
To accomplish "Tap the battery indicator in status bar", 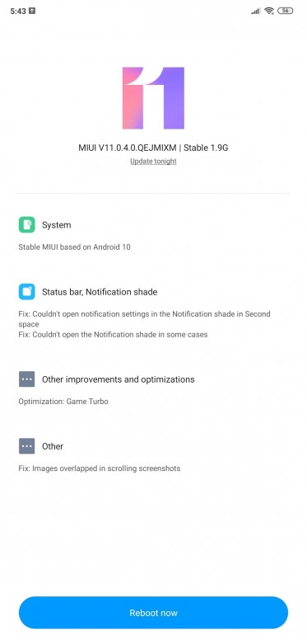I will 285,11.
